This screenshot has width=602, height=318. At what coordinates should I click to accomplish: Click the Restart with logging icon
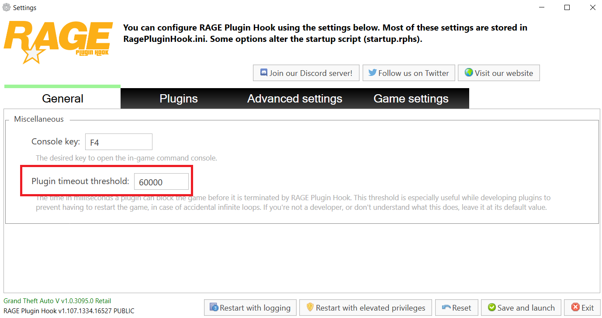point(214,308)
